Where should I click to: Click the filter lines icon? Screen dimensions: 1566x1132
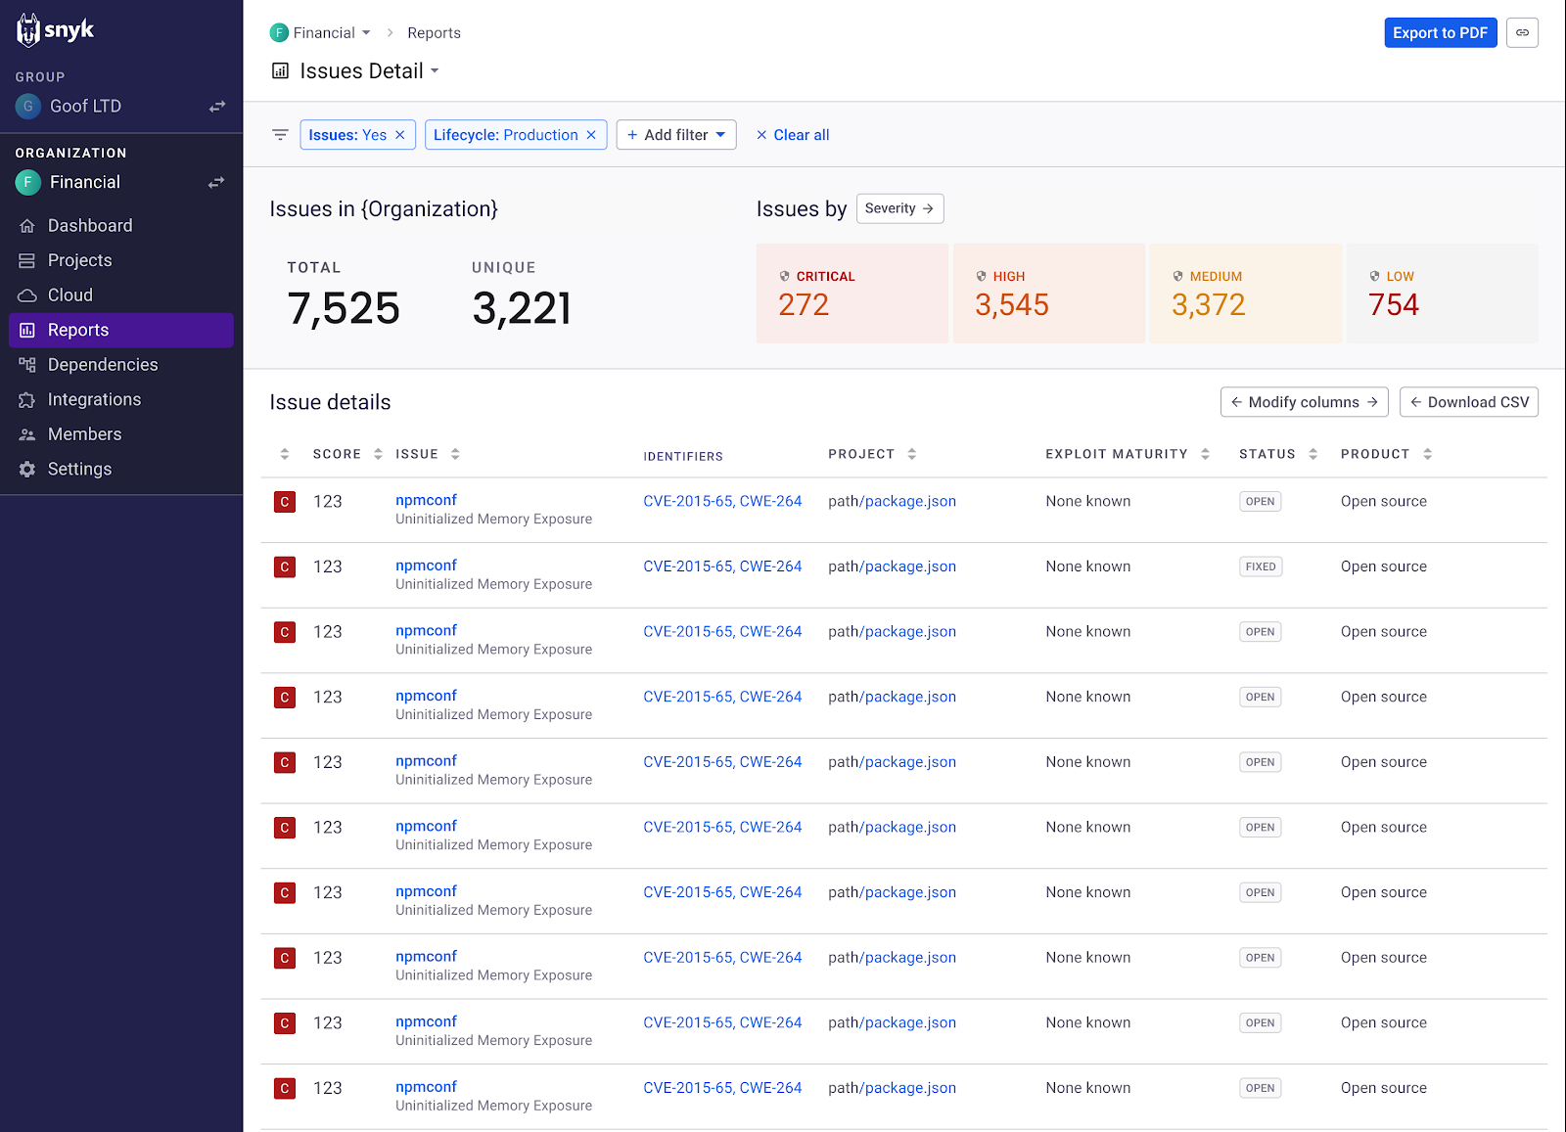[280, 135]
